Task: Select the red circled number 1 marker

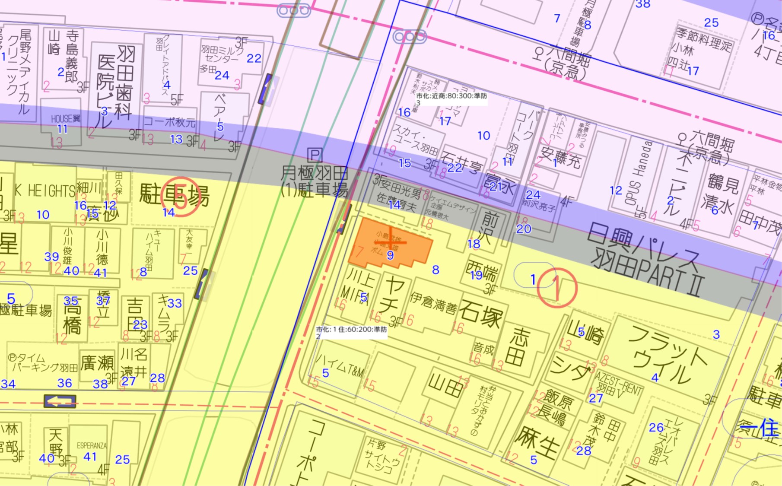Action: pos(557,288)
